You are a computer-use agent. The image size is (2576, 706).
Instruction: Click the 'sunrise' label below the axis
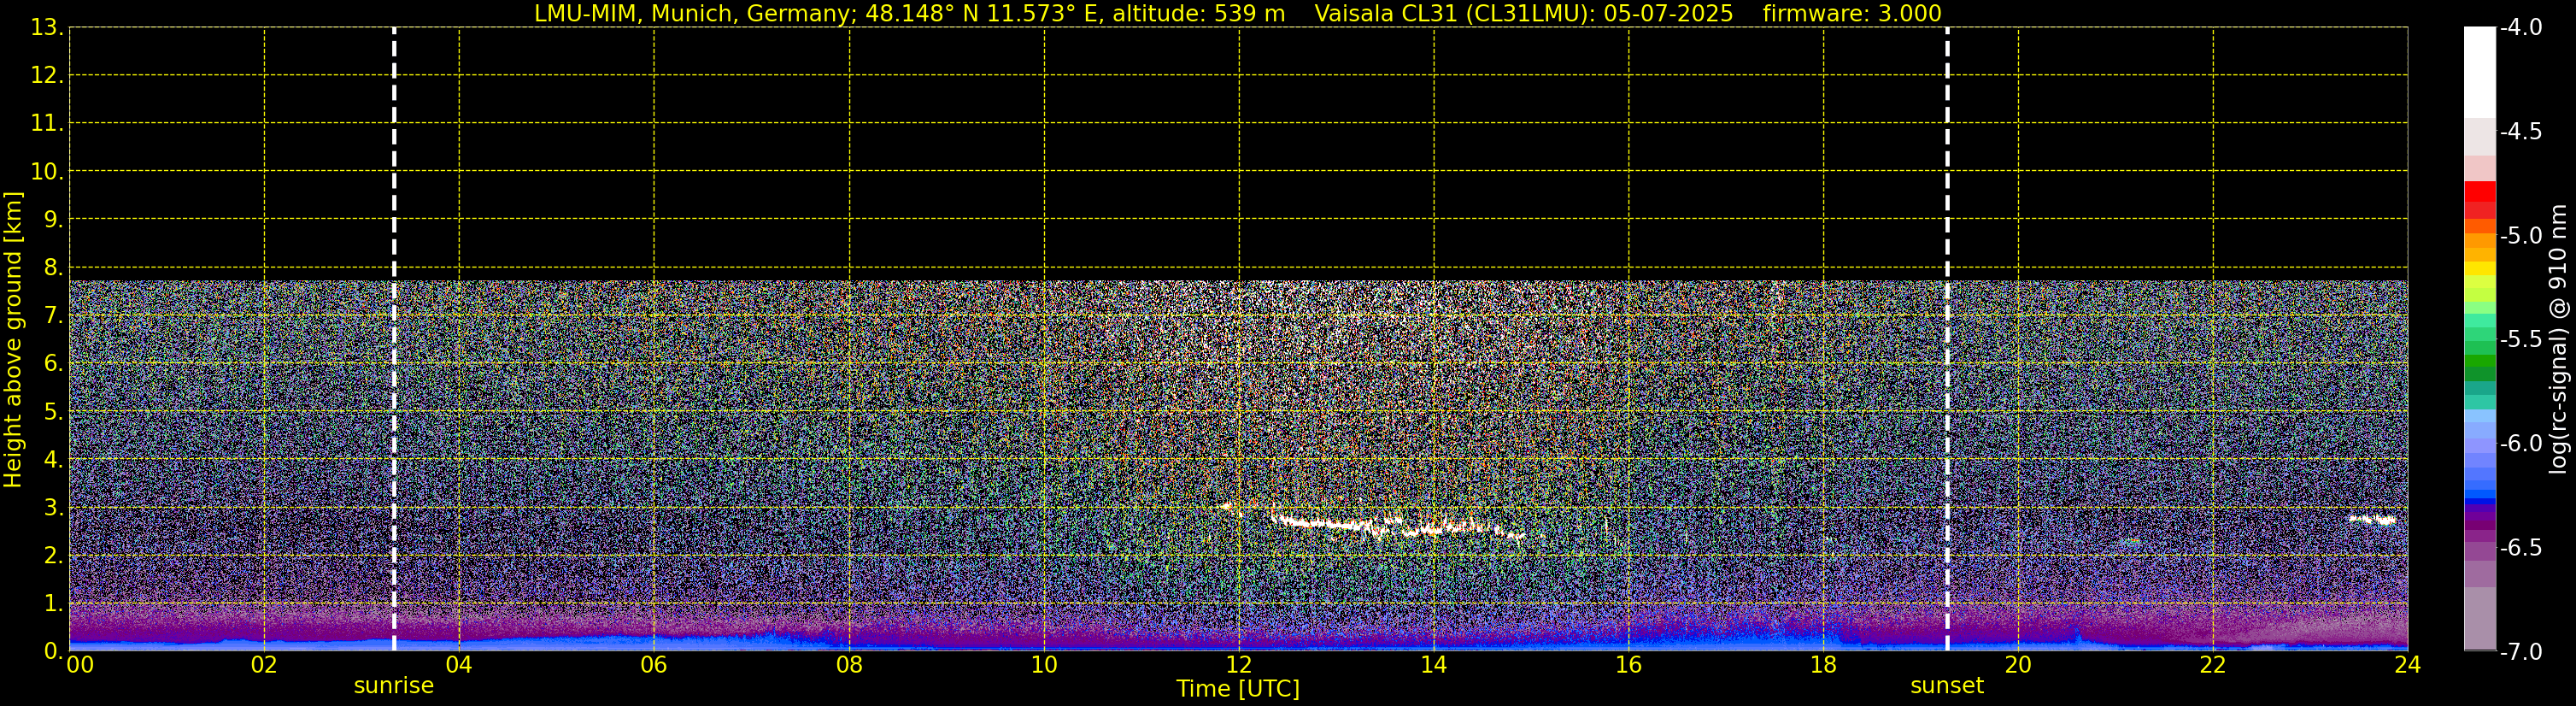pos(394,686)
